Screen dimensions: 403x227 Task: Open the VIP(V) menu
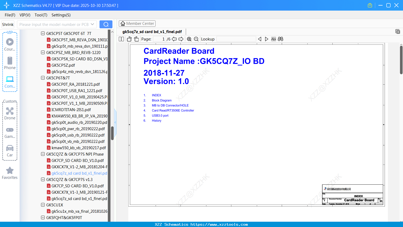pyautogui.click(x=25, y=15)
